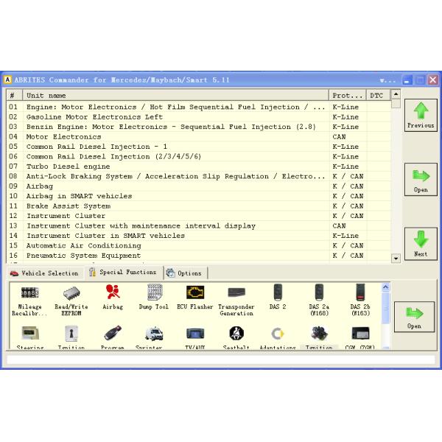Click Open button beside special functions panel
The width and height of the screenshot is (442, 442).
(414, 316)
